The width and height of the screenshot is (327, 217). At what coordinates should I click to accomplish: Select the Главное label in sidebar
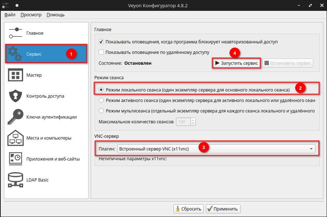pos(35,33)
